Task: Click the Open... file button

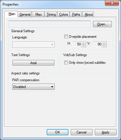Action: tap(102, 24)
